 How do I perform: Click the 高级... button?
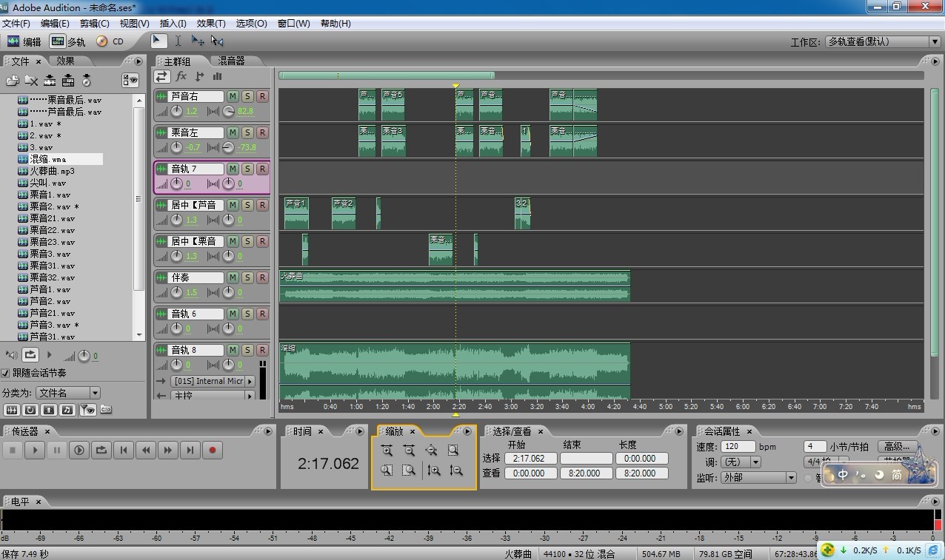(897, 446)
